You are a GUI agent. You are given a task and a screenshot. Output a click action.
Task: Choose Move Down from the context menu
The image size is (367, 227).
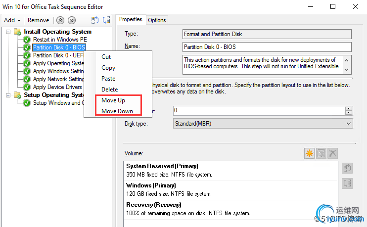pyautogui.click(x=118, y=111)
